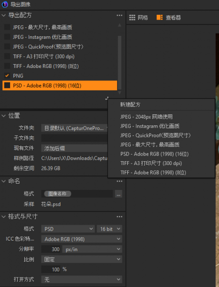This screenshot has width=219, height=287.
Task: Click the 花朵.psd sample name
Action: tap(51, 204)
